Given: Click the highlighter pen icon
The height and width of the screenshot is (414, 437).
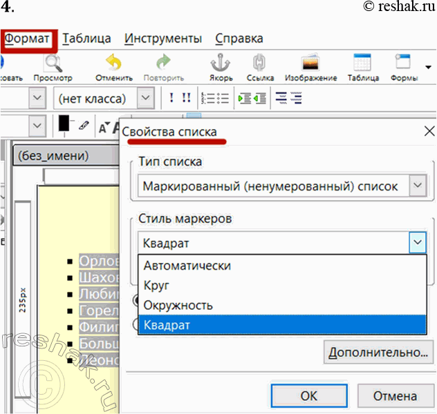Looking at the screenshot, I should (84, 126).
